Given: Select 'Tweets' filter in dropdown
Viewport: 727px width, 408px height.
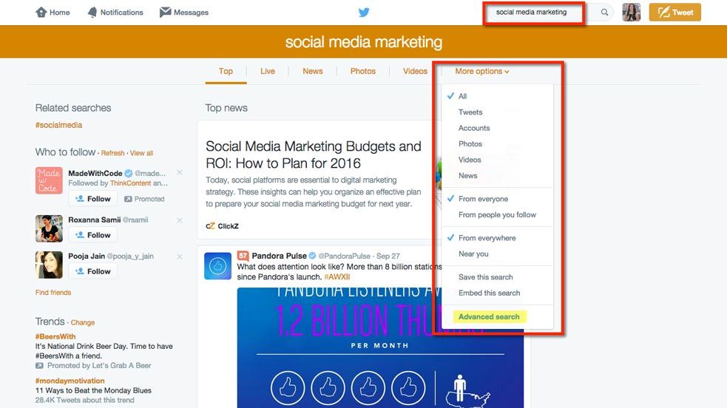Looking at the screenshot, I should (470, 112).
